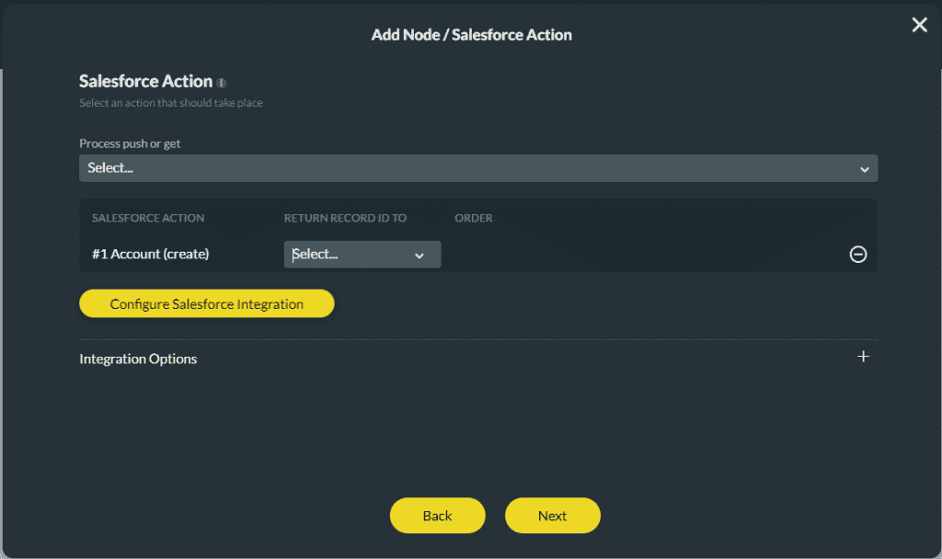Click the Salesforce Action heading
The width and height of the screenshot is (942, 559).
(147, 81)
